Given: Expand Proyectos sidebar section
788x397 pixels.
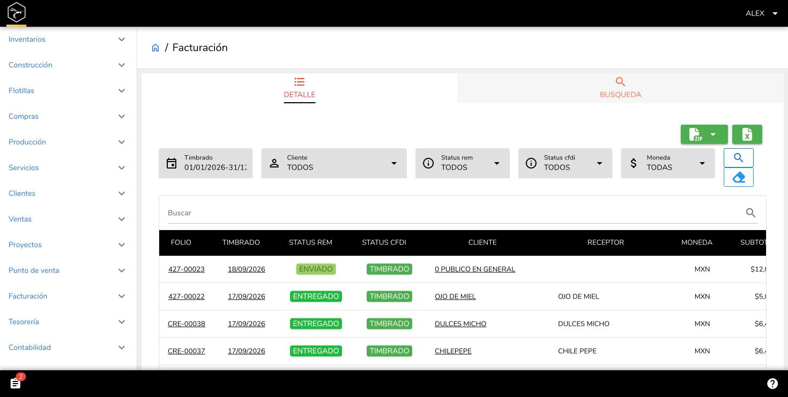Looking at the screenshot, I should [x=68, y=245].
